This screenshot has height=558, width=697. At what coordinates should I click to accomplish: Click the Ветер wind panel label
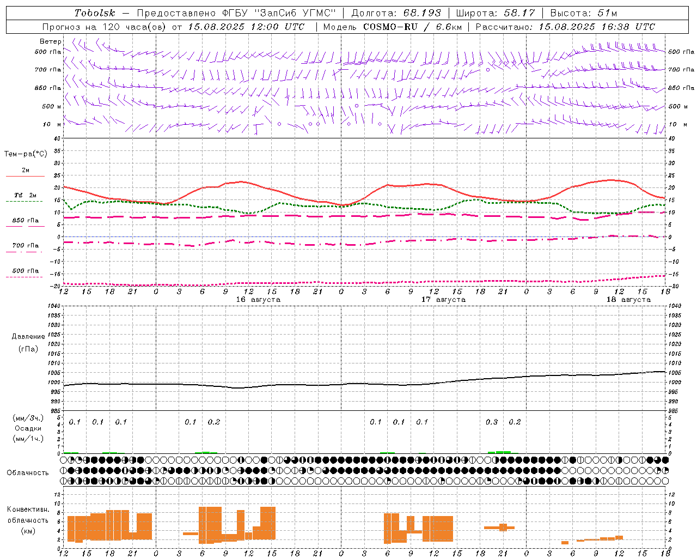point(51,41)
